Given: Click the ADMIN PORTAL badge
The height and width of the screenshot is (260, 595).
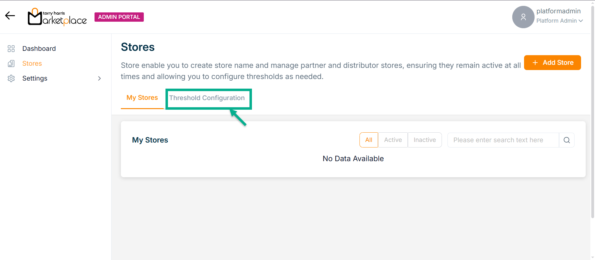Looking at the screenshot, I should 119,17.
